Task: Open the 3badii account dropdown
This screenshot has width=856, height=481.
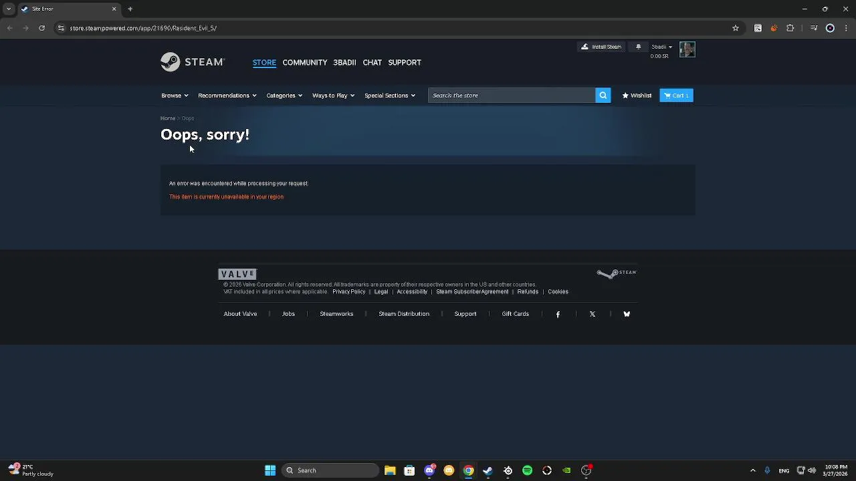Action: click(x=662, y=47)
